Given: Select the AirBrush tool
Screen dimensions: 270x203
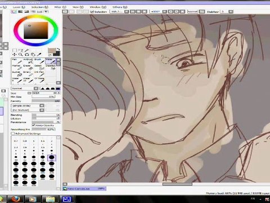Looking at the screenshot, I should coord(28,61).
